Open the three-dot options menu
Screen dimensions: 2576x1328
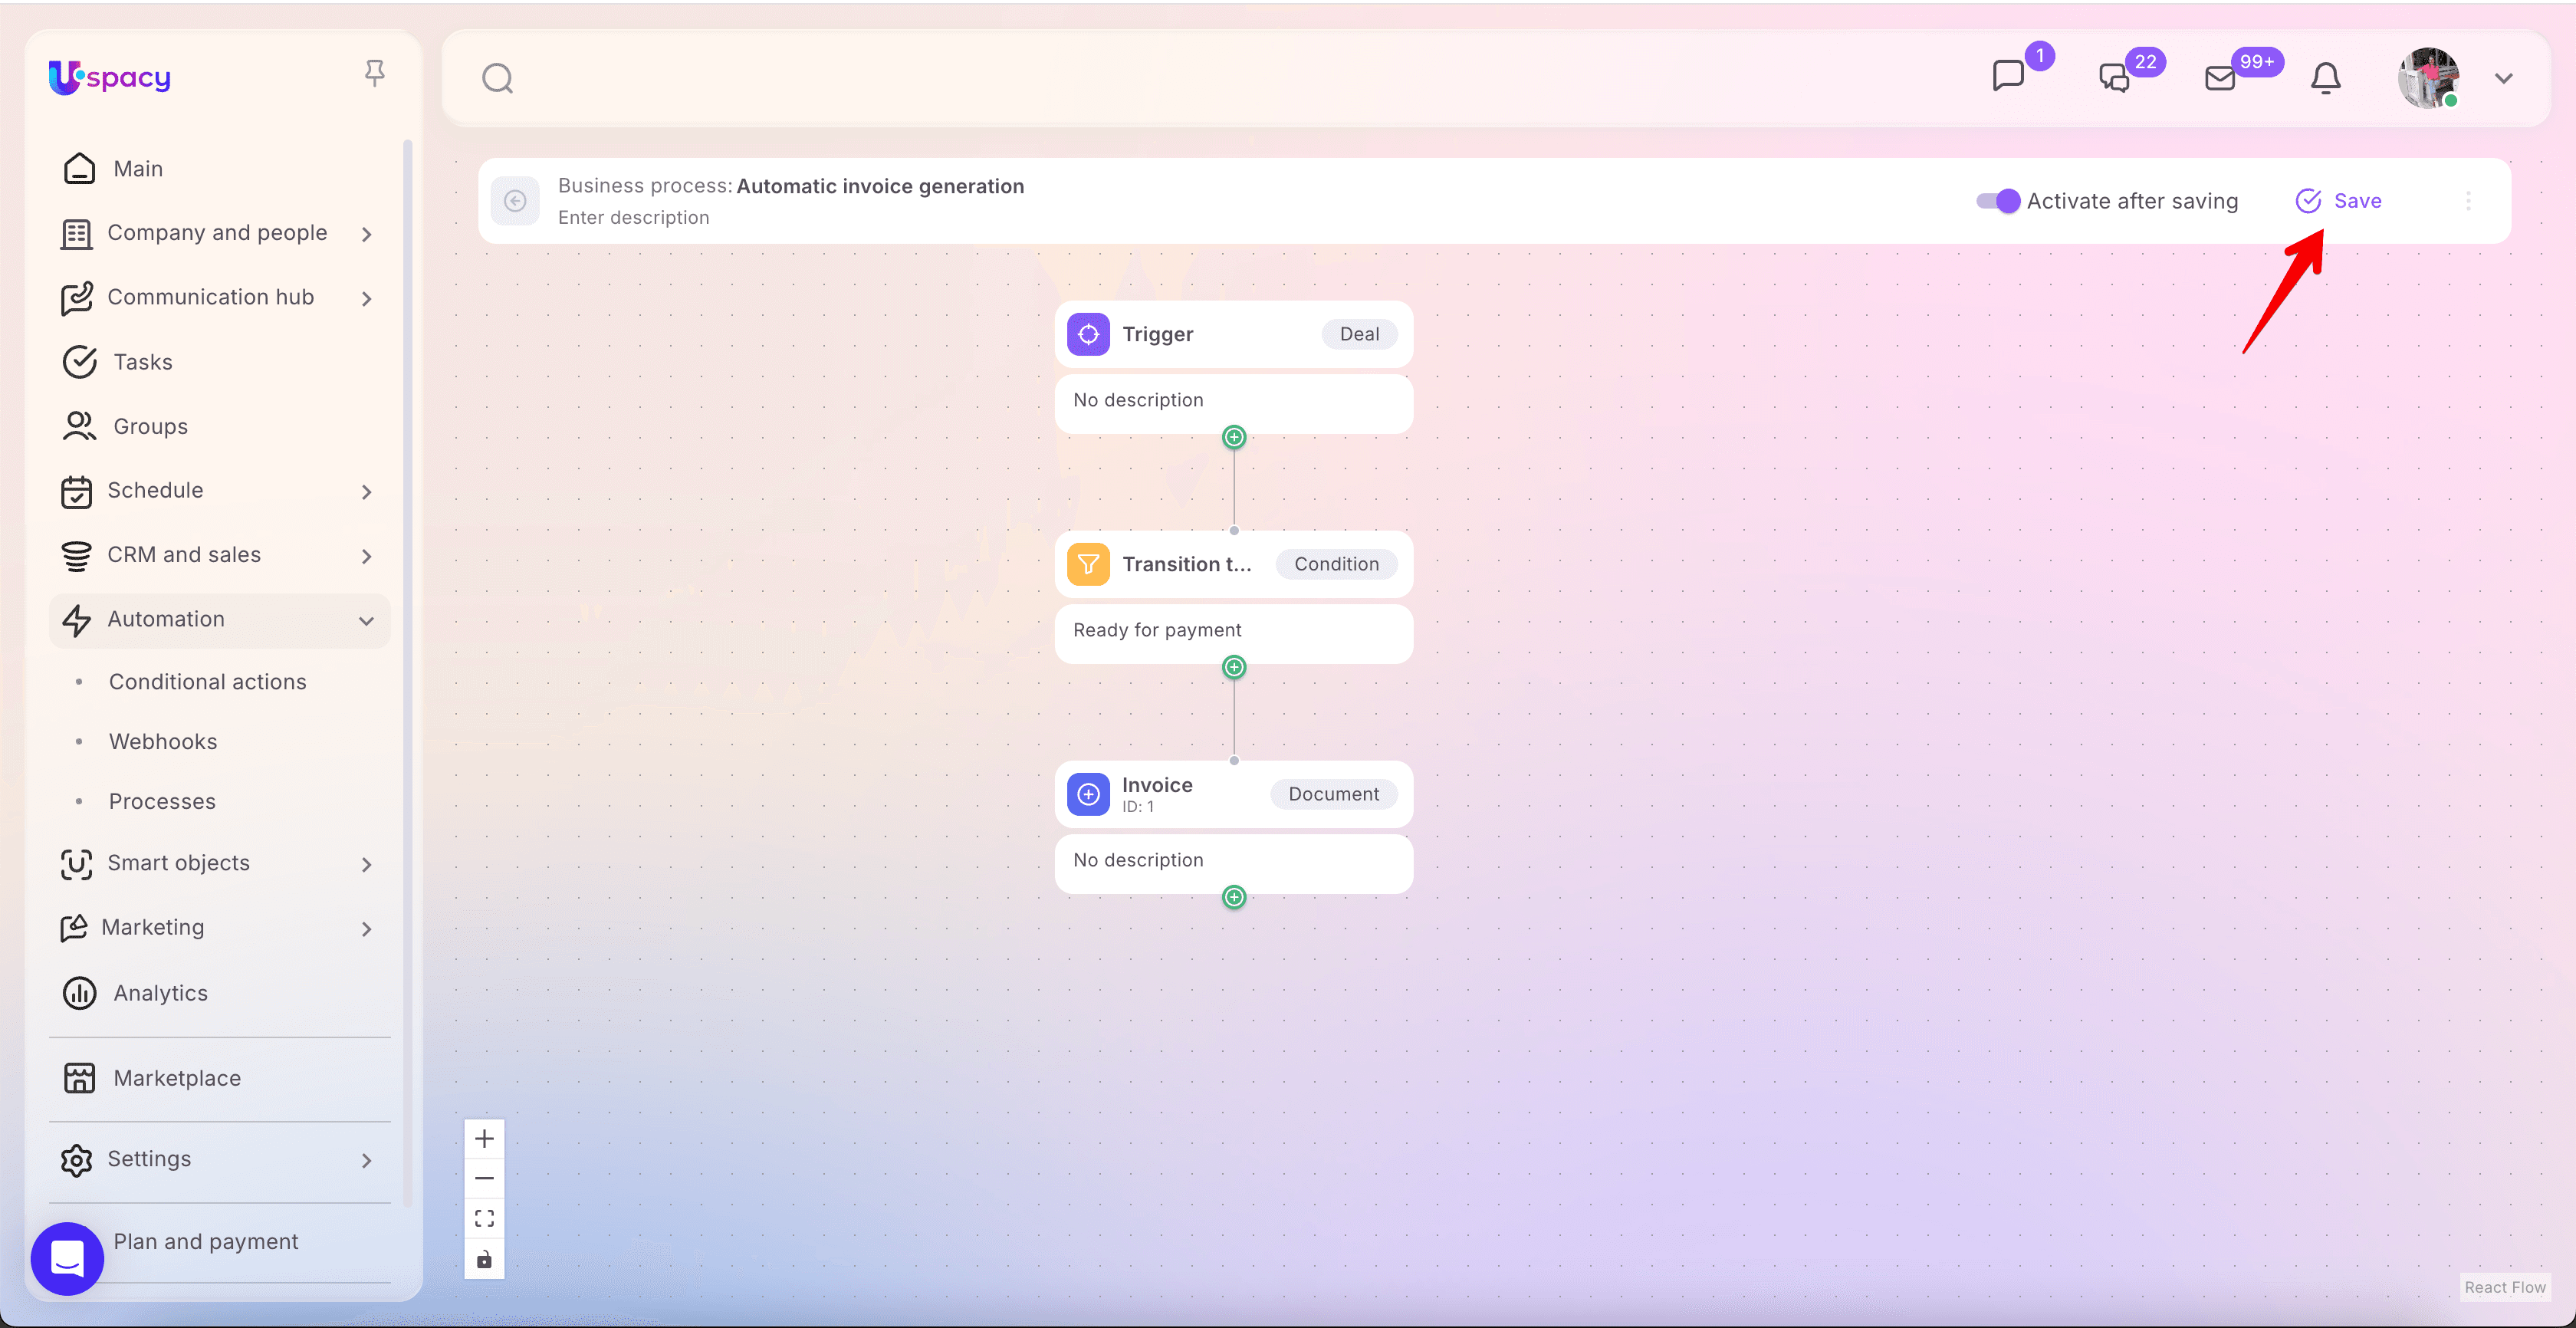point(2467,201)
